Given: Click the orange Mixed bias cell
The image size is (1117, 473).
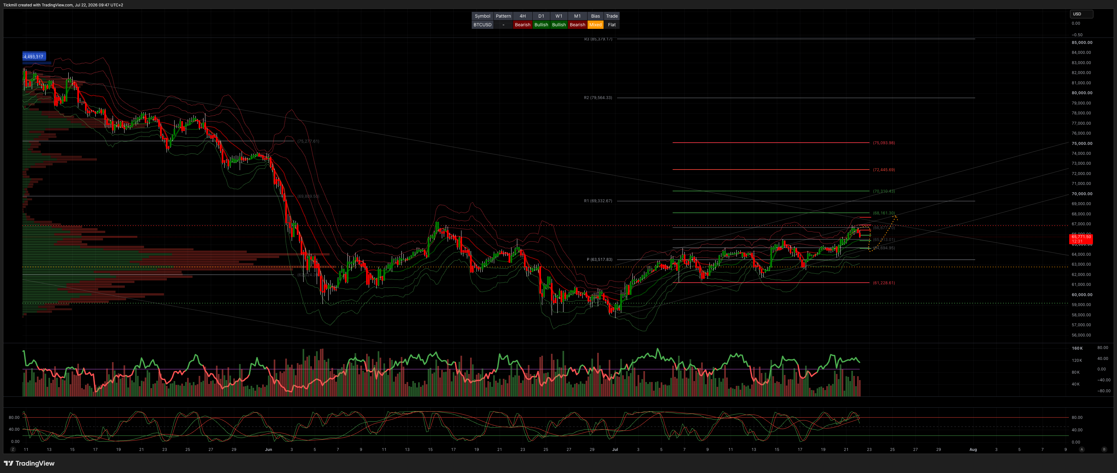Looking at the screenshot, I should (595, 25).
